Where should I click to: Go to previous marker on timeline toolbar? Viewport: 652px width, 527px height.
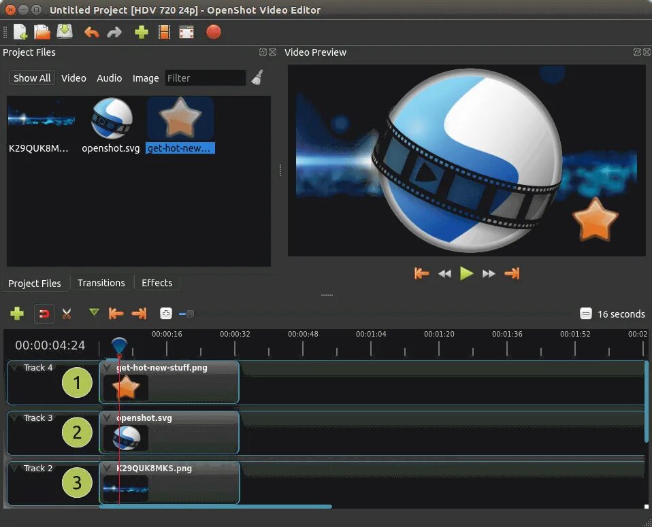tap(116, 313)
